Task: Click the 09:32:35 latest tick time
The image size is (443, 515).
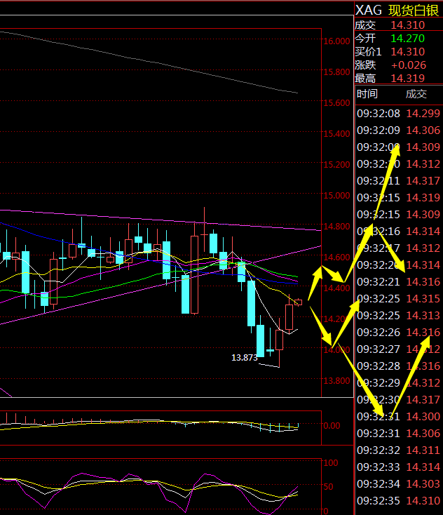Action: point(379,501)
